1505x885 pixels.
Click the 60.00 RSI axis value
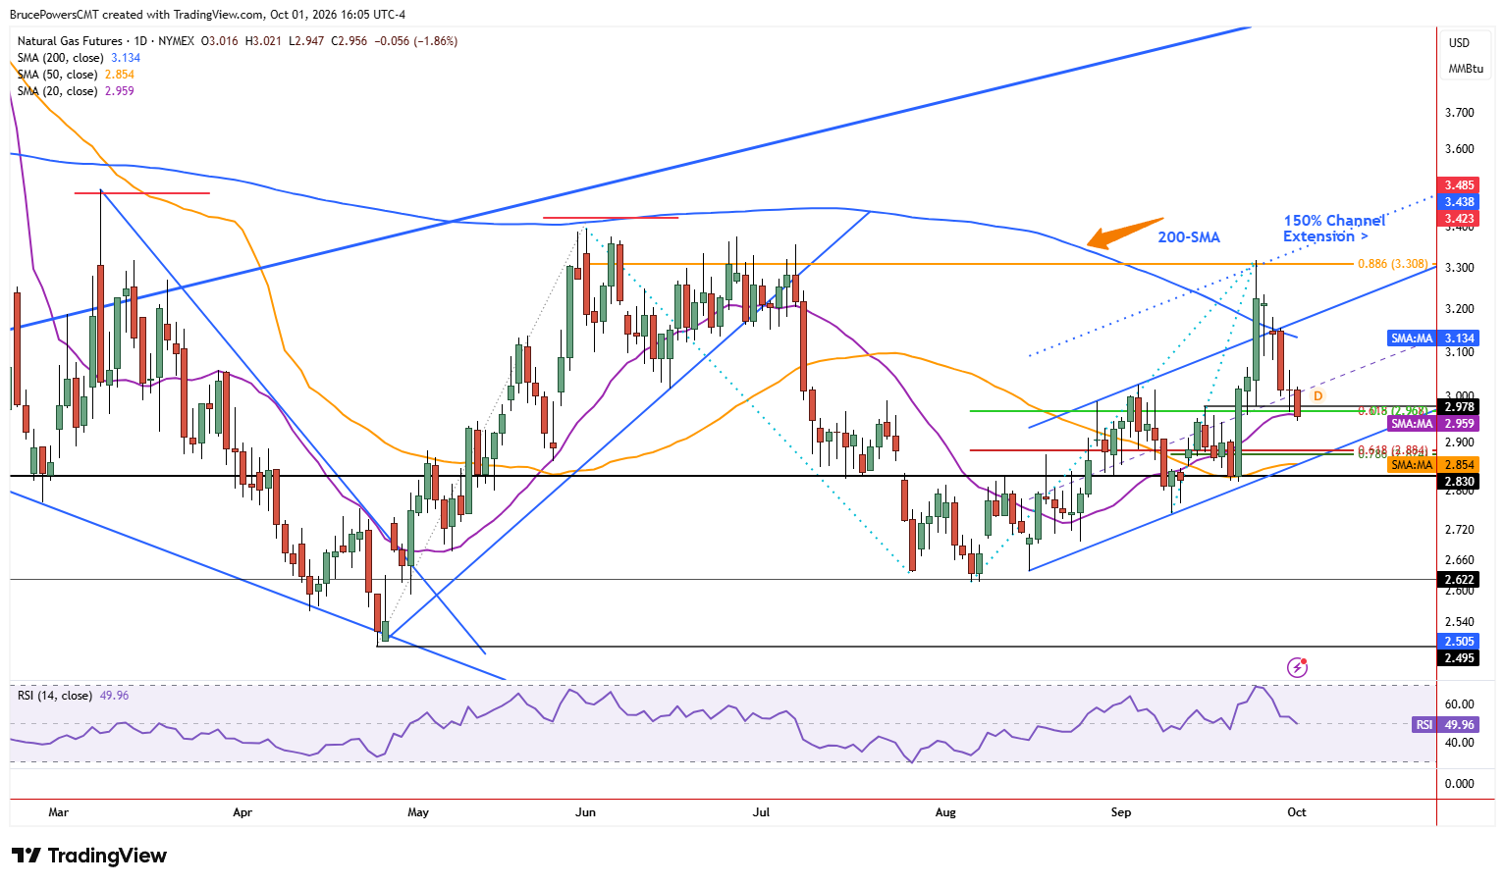(1460, 704)
